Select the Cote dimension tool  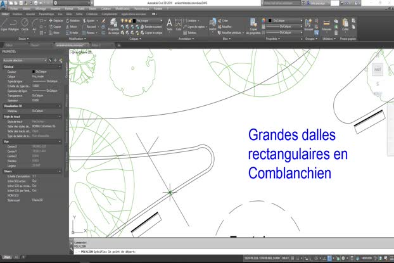pos(179,25)
